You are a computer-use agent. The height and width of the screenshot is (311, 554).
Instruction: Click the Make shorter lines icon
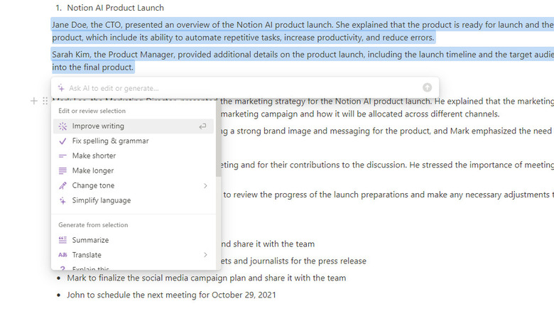click(x=63, y=155)
